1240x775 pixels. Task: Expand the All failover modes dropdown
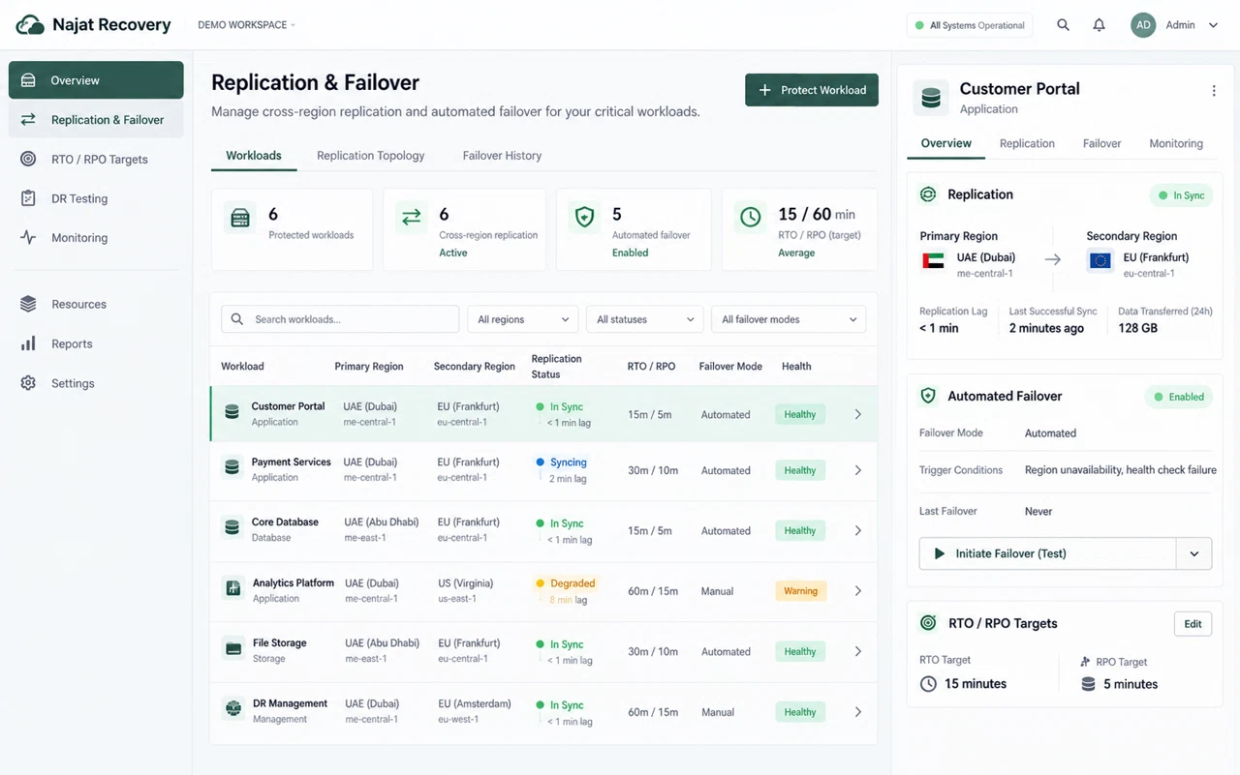[789, 319]
